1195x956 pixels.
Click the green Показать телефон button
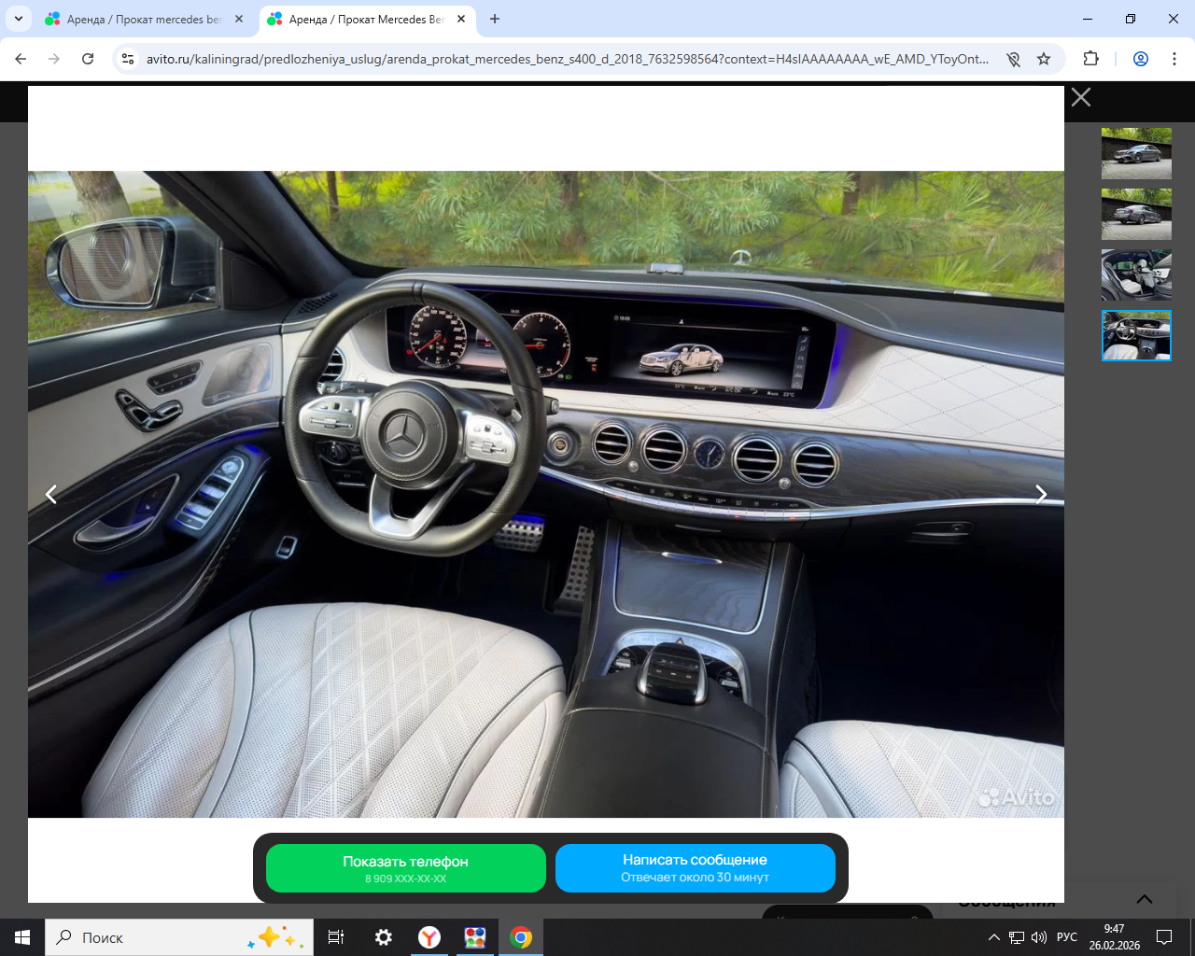coord(405,868)
